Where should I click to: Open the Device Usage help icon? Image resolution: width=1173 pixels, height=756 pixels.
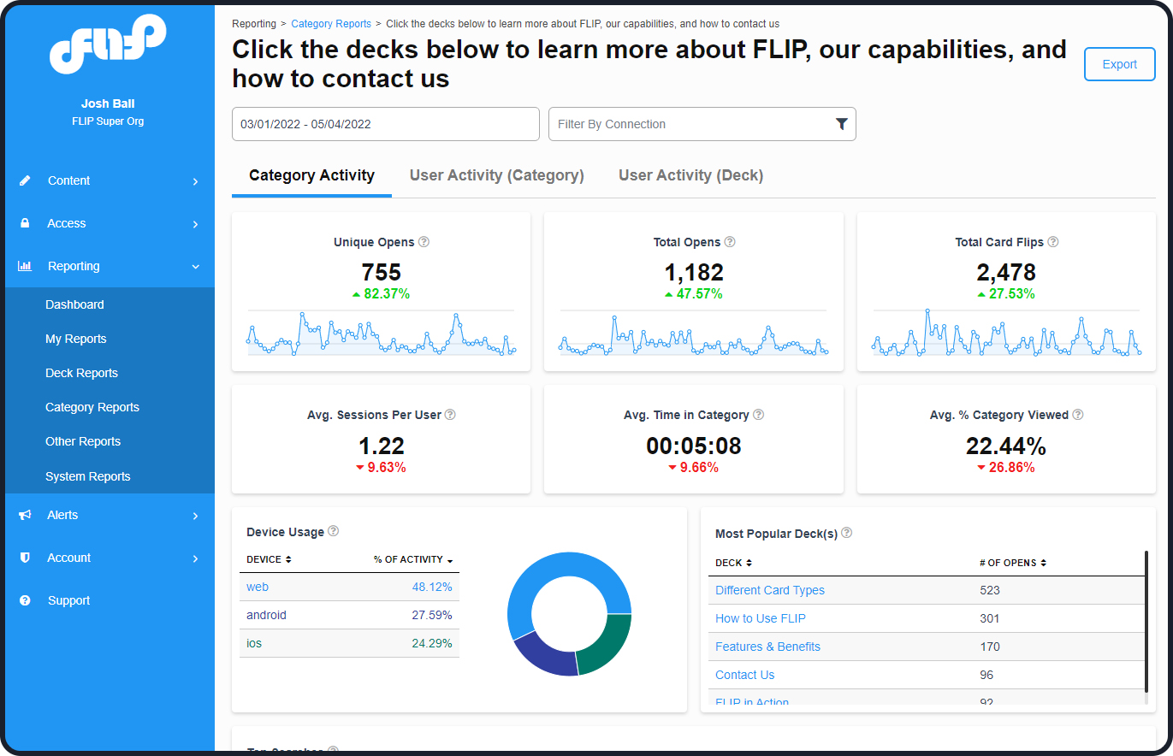(334, 531)
